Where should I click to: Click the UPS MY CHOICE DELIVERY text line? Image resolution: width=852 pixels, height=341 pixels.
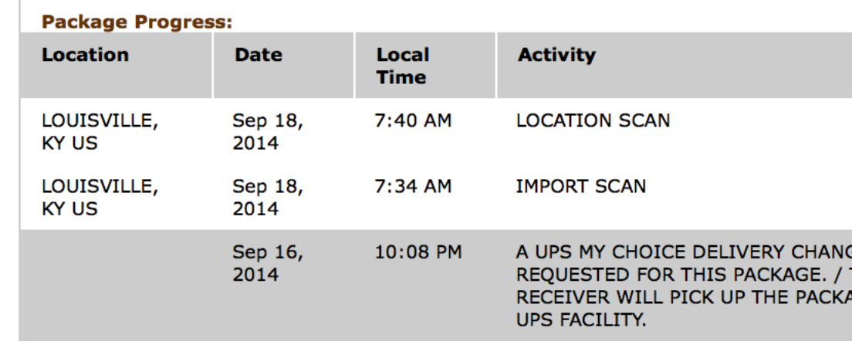pyautogui.click(x=684, y=252)
